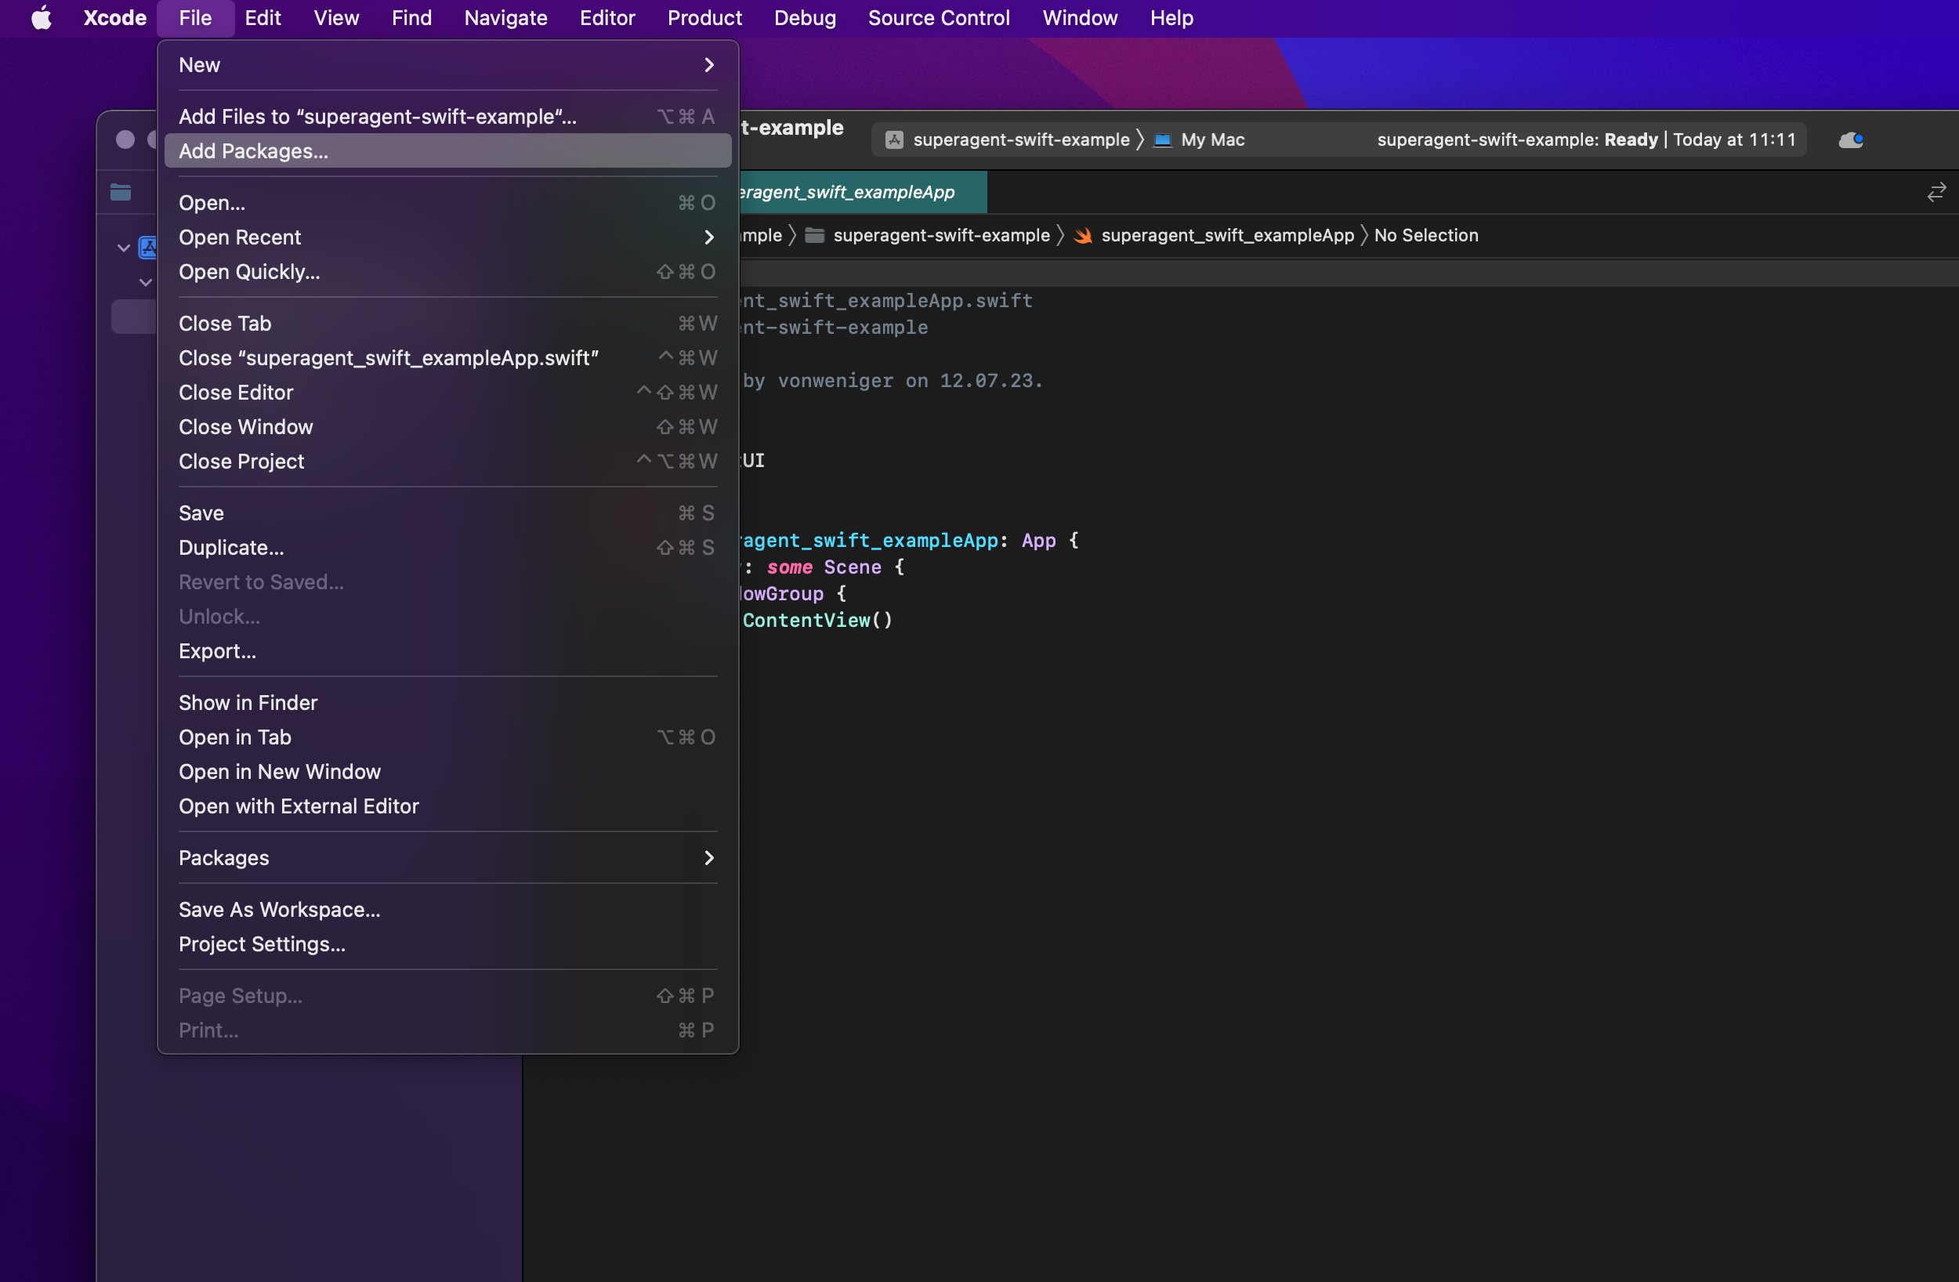The image size is (1959, 1282).
Task: Click the Xcode Cloud status icon
Action: click(1850, 141)
